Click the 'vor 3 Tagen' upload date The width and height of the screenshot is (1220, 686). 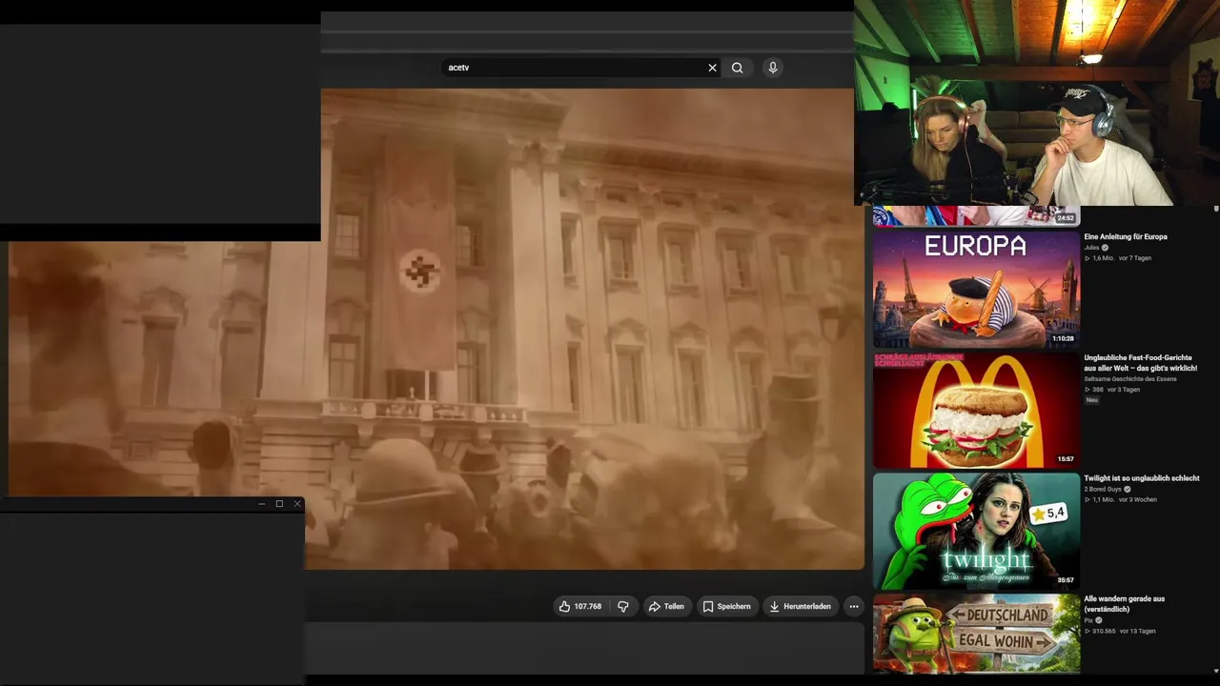point(1123,390)
